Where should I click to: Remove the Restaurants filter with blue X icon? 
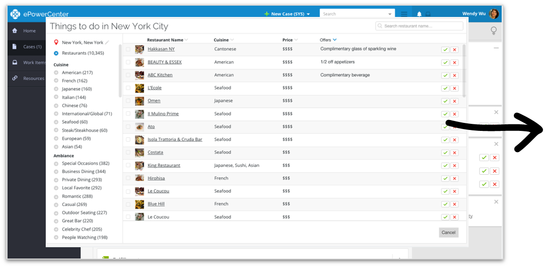56,53
